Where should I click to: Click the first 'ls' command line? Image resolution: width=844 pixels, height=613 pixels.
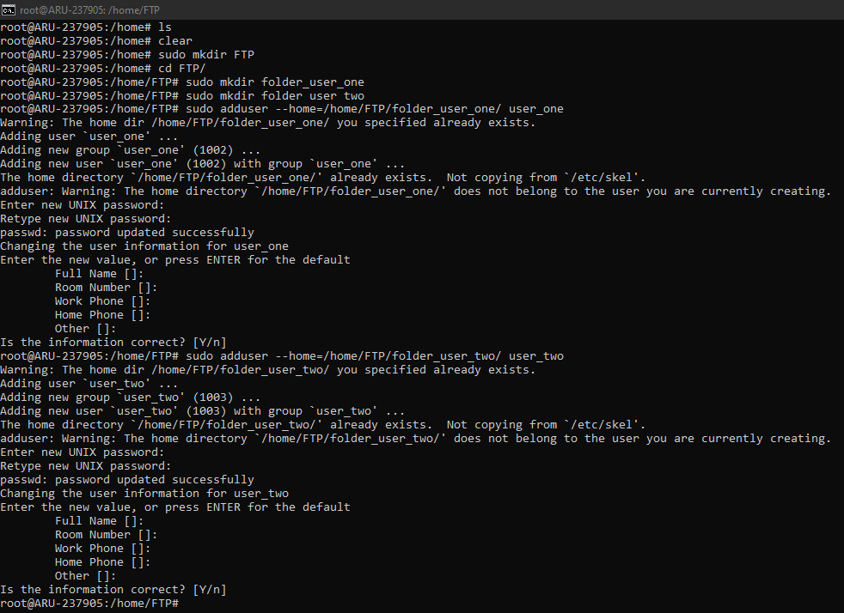pos(165,27)
